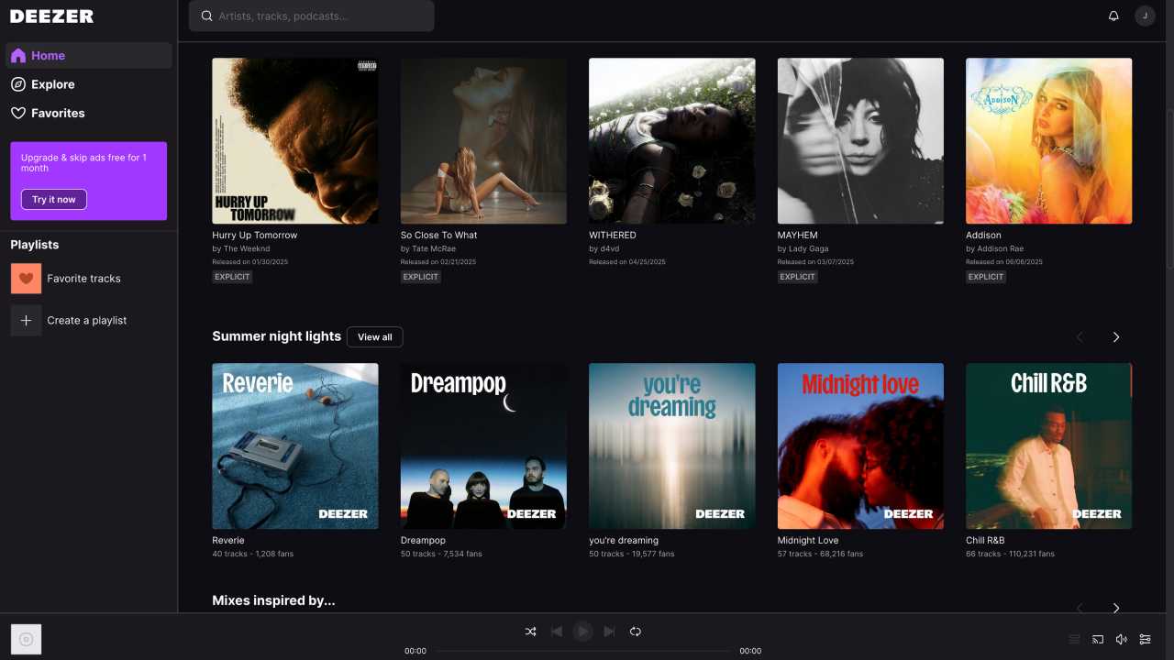The width and height of the screenshot is (1174, 660).
Task: Open d4vd artist link
Action: point(612,248)
